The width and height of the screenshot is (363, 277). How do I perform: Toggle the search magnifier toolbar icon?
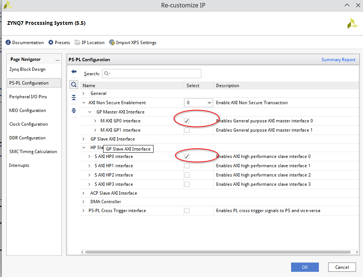(x=74, y=85)
